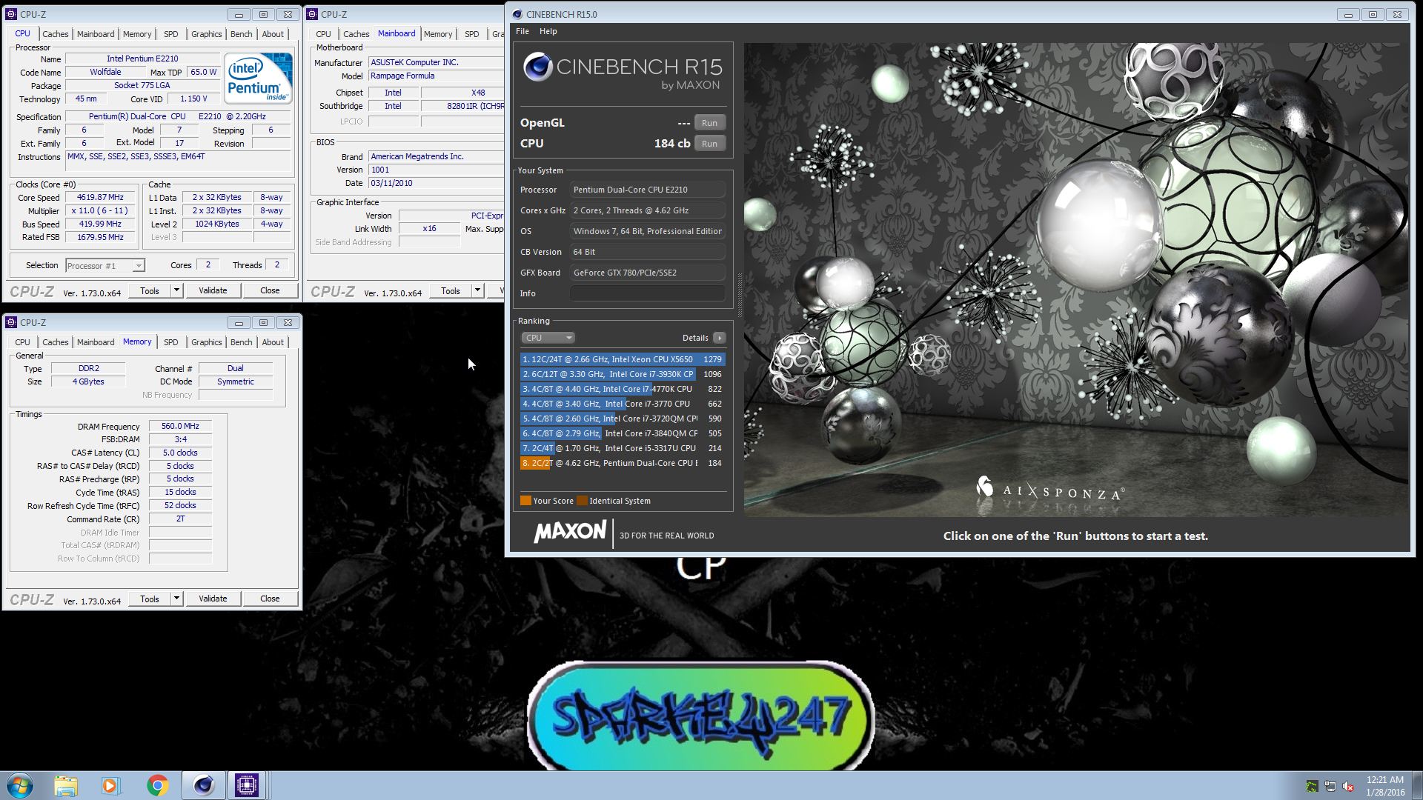Click the Intel Pentium inside logo
Image resolution: width=1423 pixels, height=800 pixels.
(x=257, y=78)
